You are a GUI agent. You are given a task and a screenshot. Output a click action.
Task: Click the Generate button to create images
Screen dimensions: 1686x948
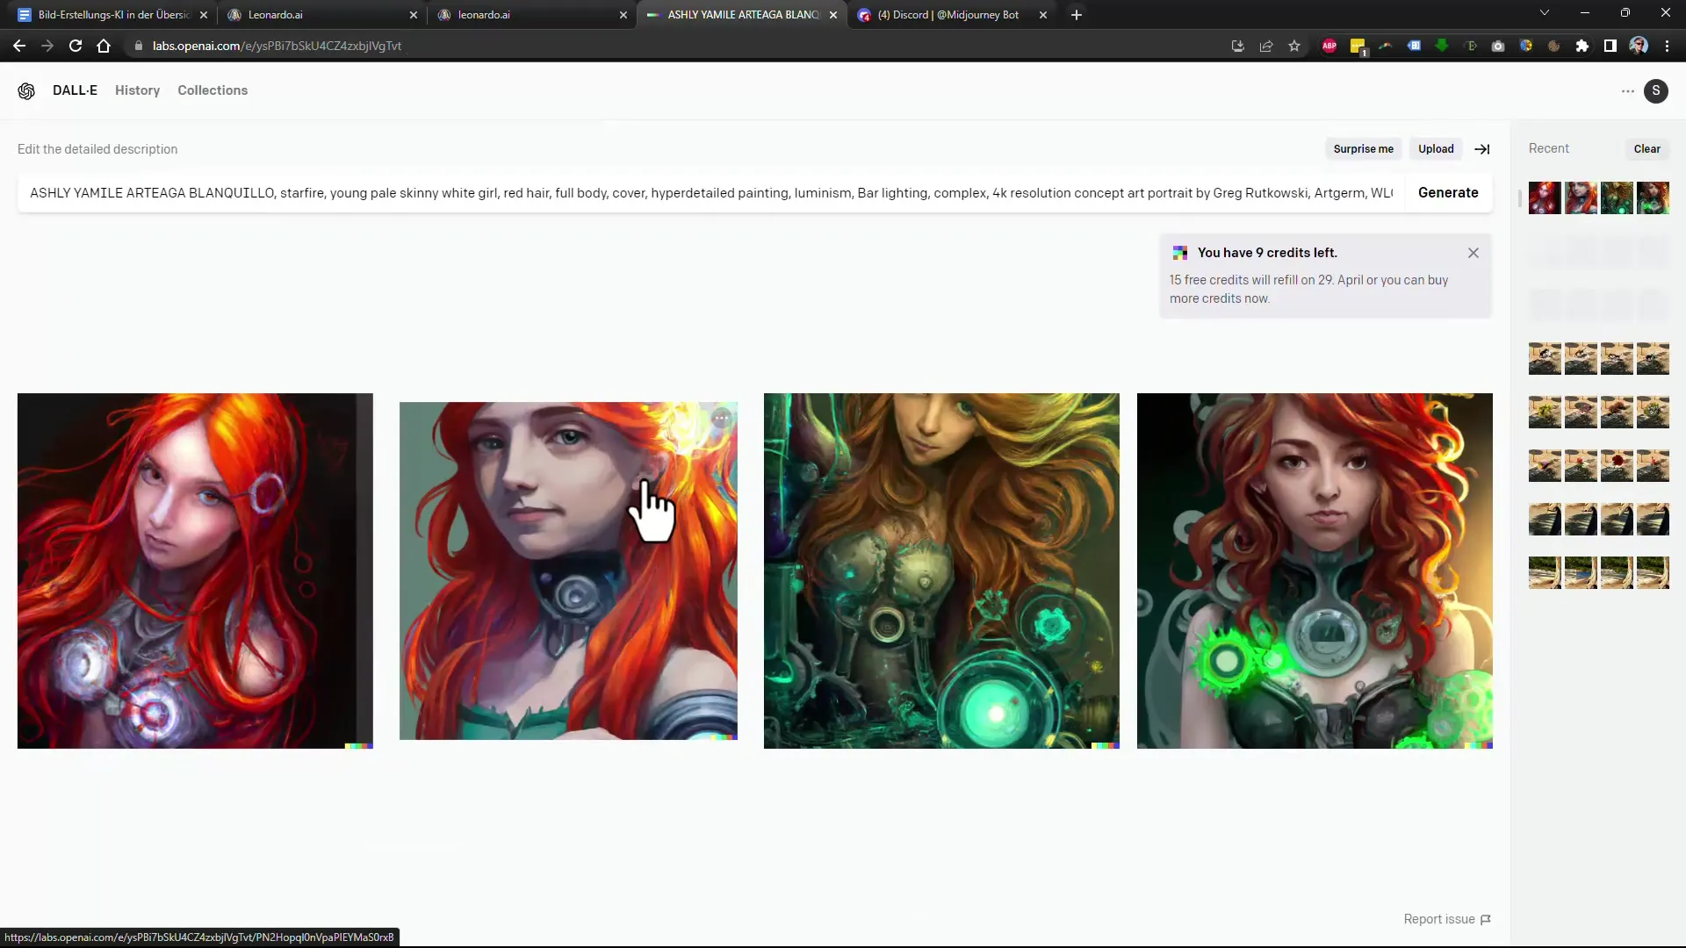pyautogui.click(x=1449, y=192)
